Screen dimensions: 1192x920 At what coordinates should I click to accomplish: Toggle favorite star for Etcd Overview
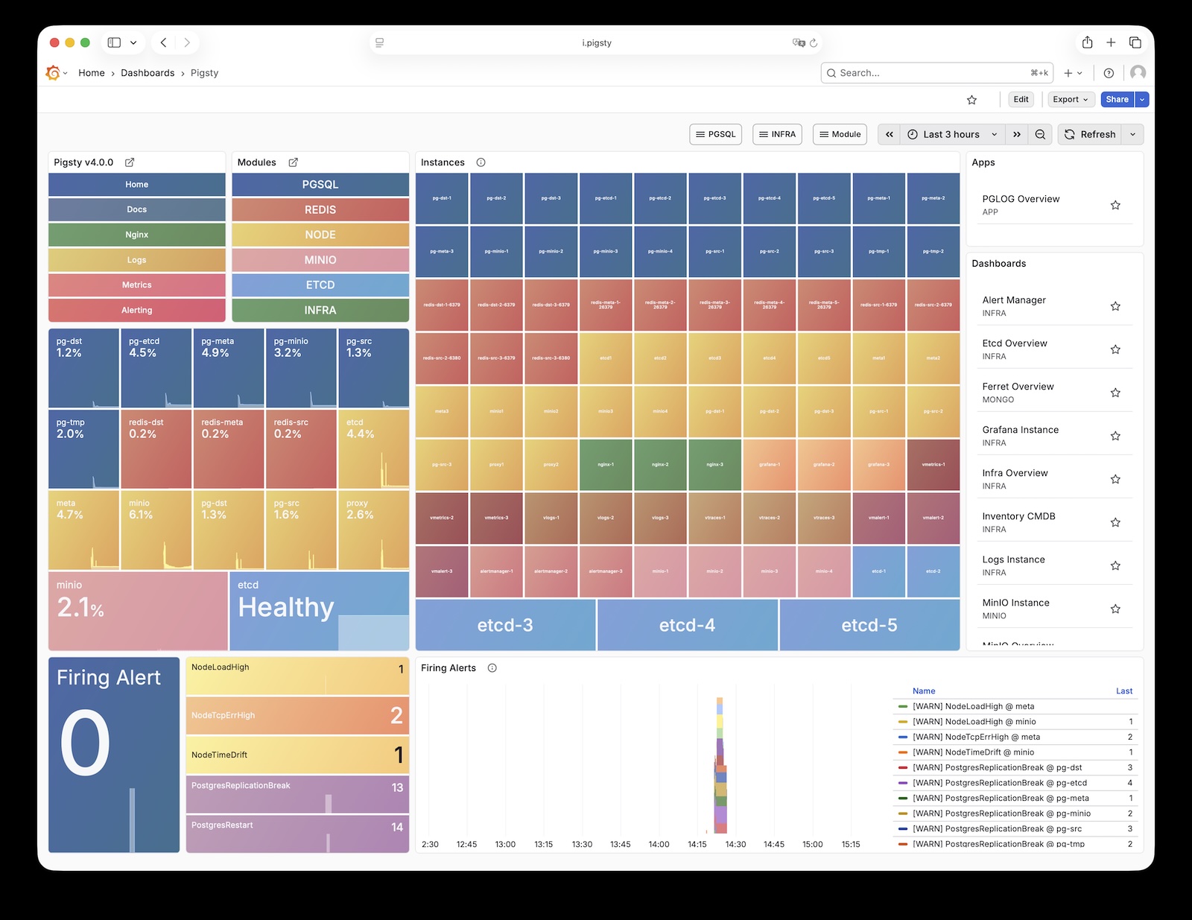(x=1115, y=349)
